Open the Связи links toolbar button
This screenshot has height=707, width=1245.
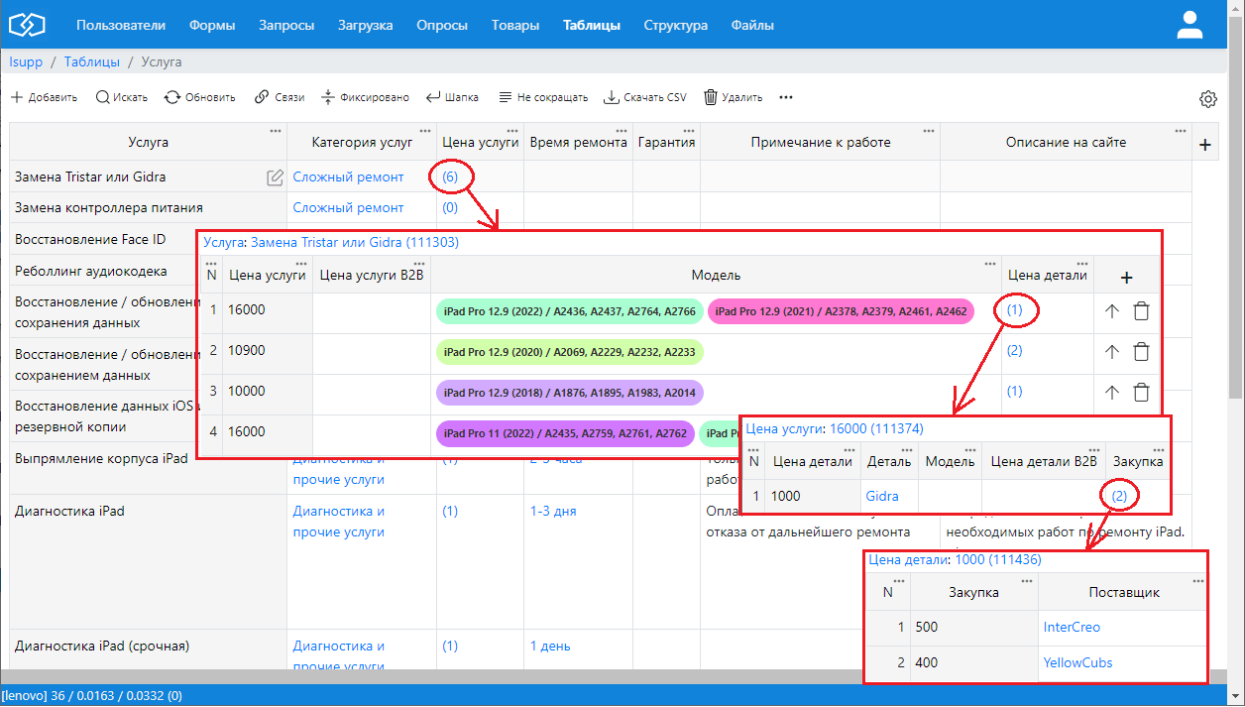[x=279, y=97]
